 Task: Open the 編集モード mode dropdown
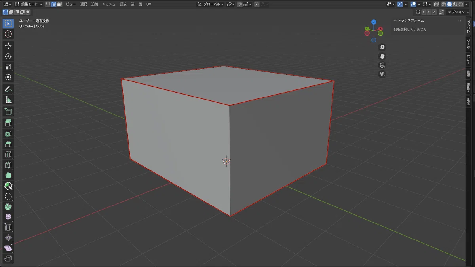pos(29,4)
